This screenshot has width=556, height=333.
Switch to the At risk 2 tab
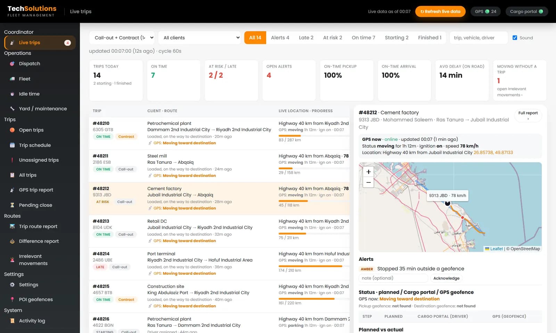[333, 38]
